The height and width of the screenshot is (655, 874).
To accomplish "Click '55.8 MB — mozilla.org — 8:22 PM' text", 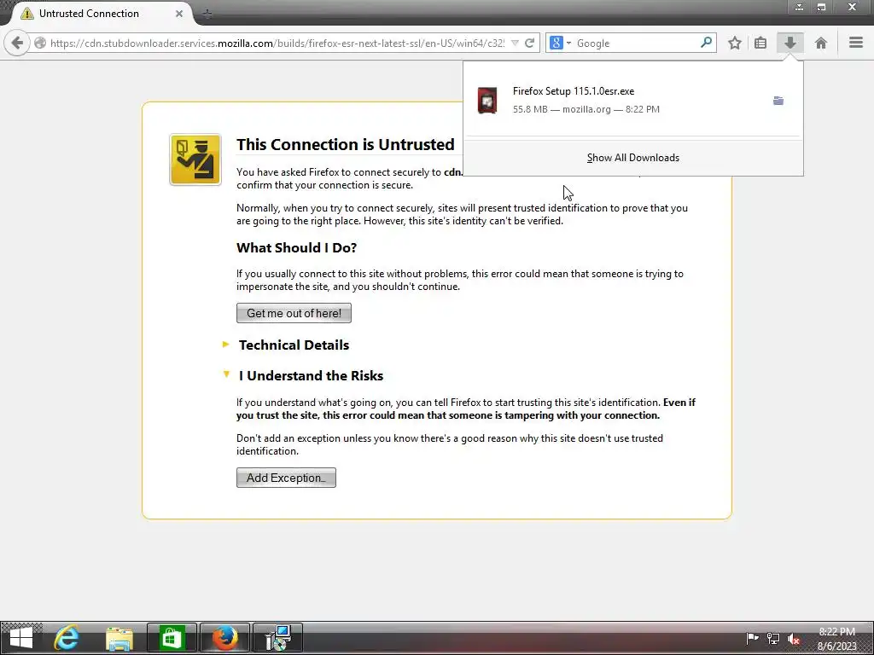I will [586, 110].
